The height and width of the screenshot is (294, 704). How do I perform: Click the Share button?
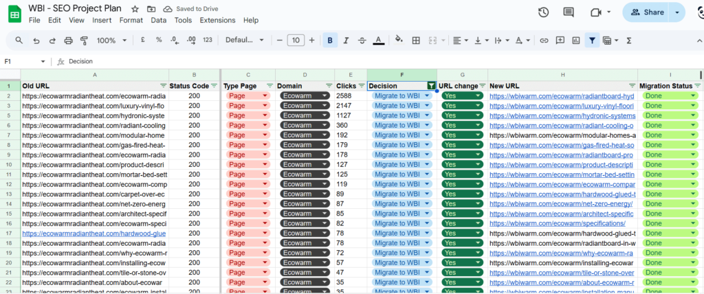646,12
